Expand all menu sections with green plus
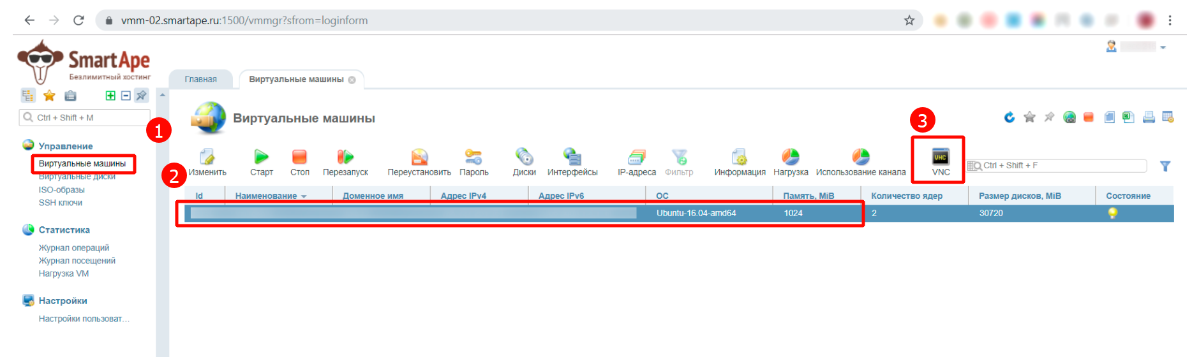Image resolution: width=1192 pixels, height=357 pixels. coord(110,96)
